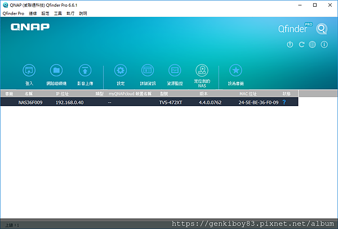
Task: Open the 設定 menu in menu bar
Action: tap(45, 13)
